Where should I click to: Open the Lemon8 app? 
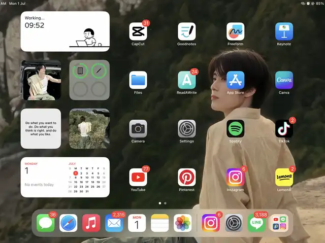coord(284,178)
